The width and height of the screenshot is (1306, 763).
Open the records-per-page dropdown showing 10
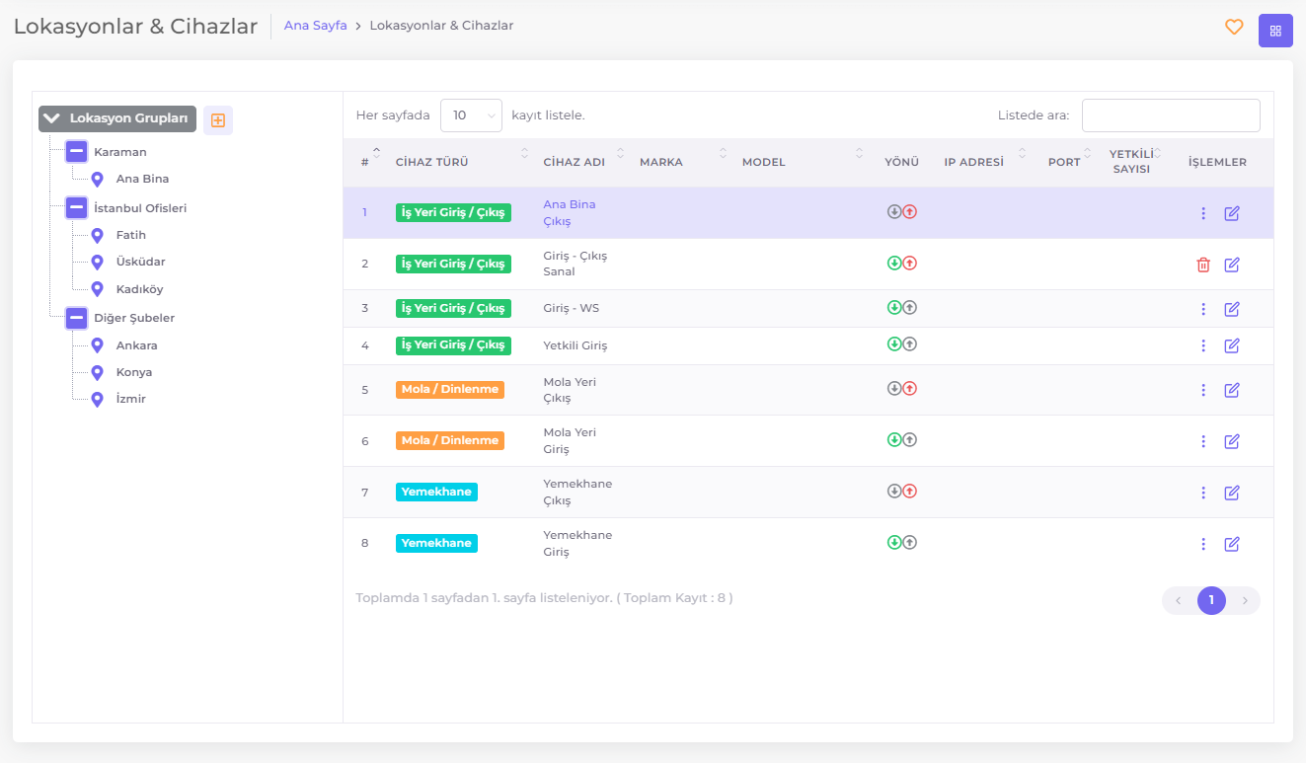point(471,115)
